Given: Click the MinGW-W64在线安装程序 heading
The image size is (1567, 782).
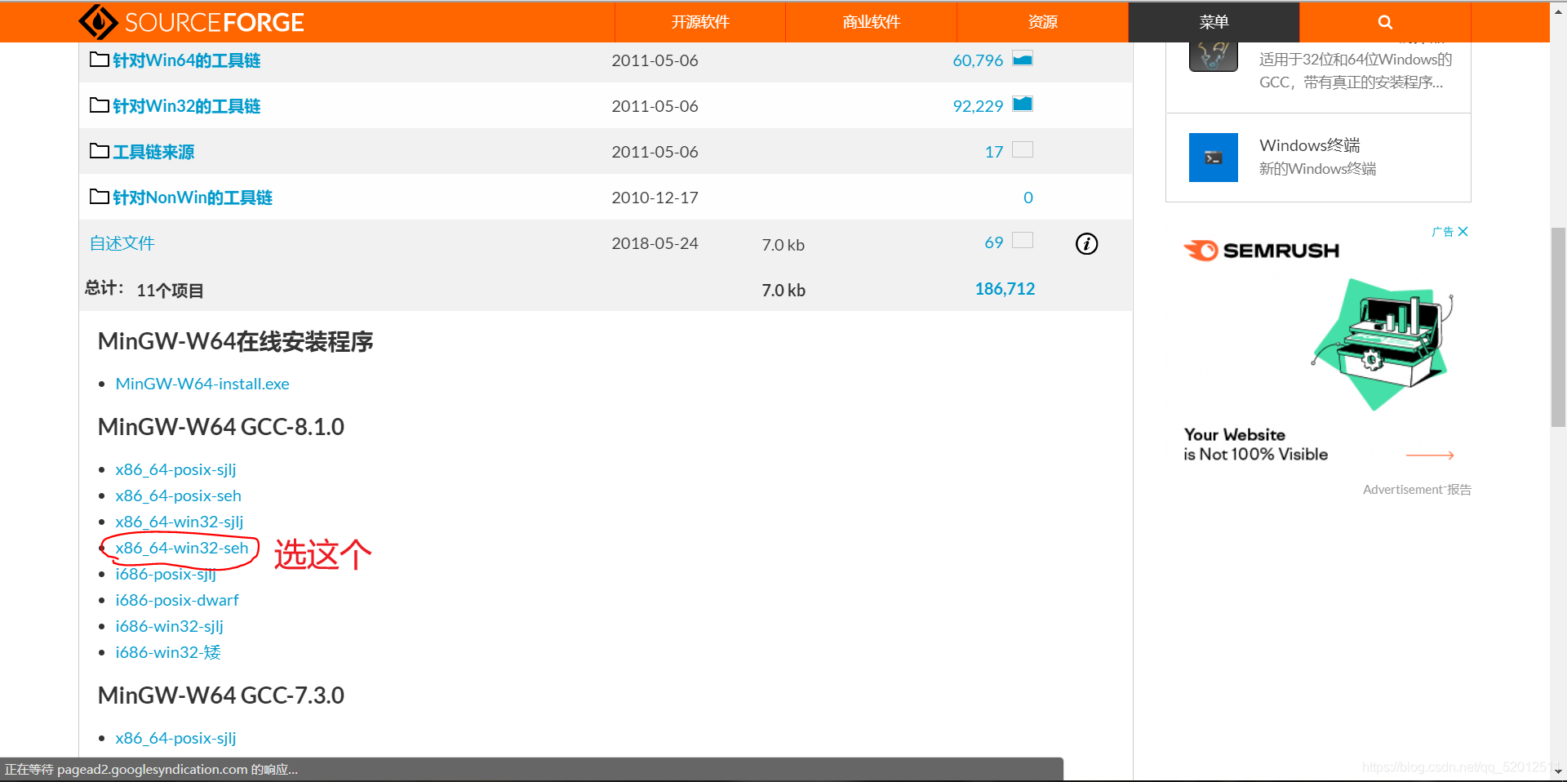Looking at the screenshot, I should pyautogui.click(x=236, y=341).
